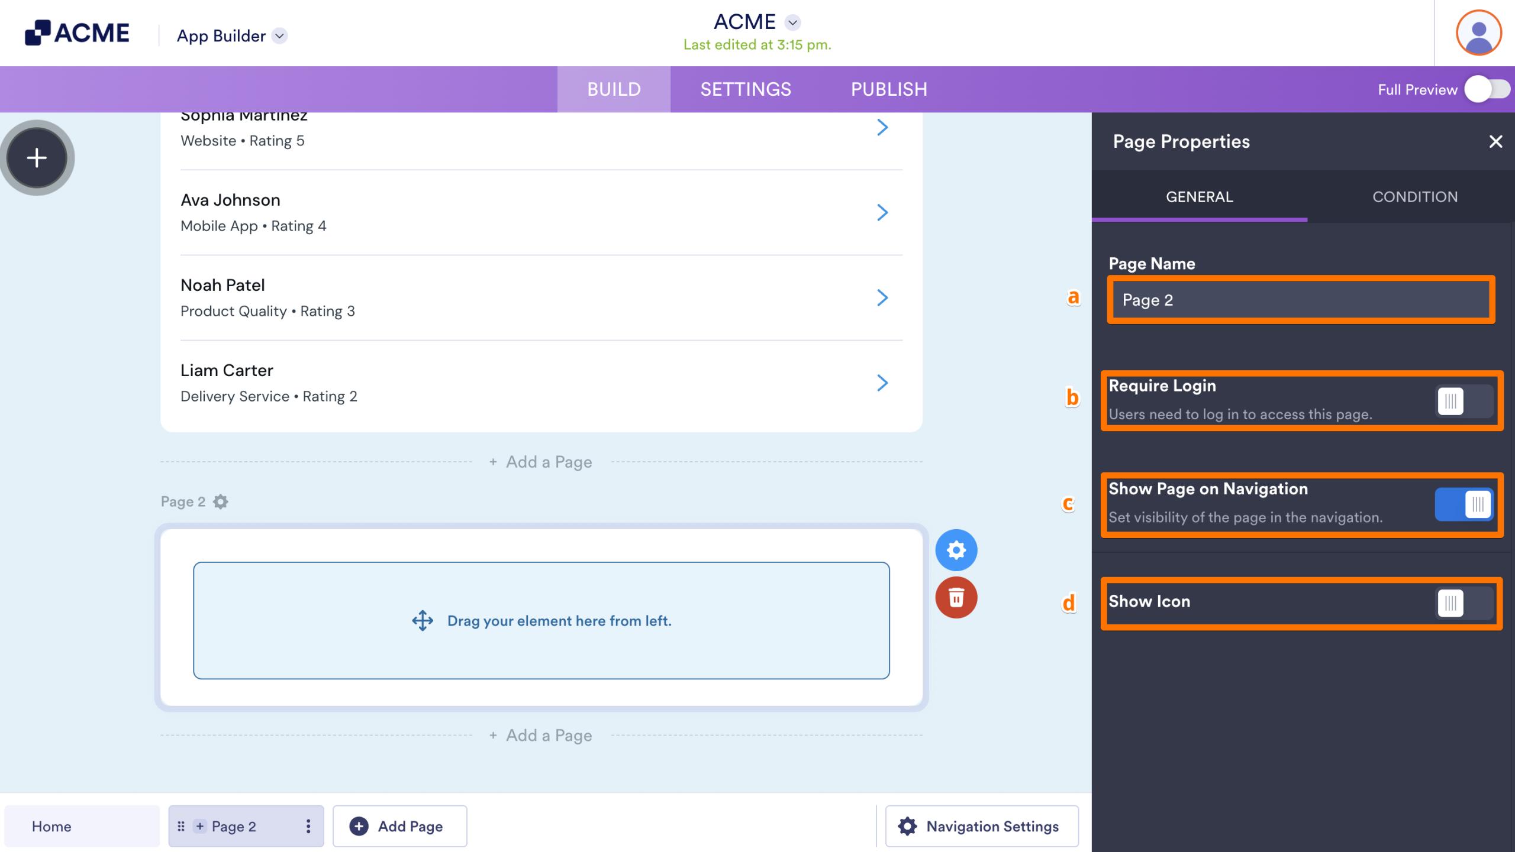Open the ACME app title dropdown
This screenshot has height=852, width=1515.
[792, 22]
